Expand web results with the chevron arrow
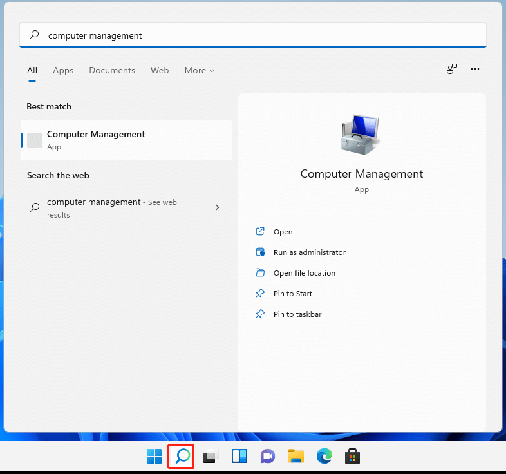This screenshot has height=474, width=506. (217, 207)
